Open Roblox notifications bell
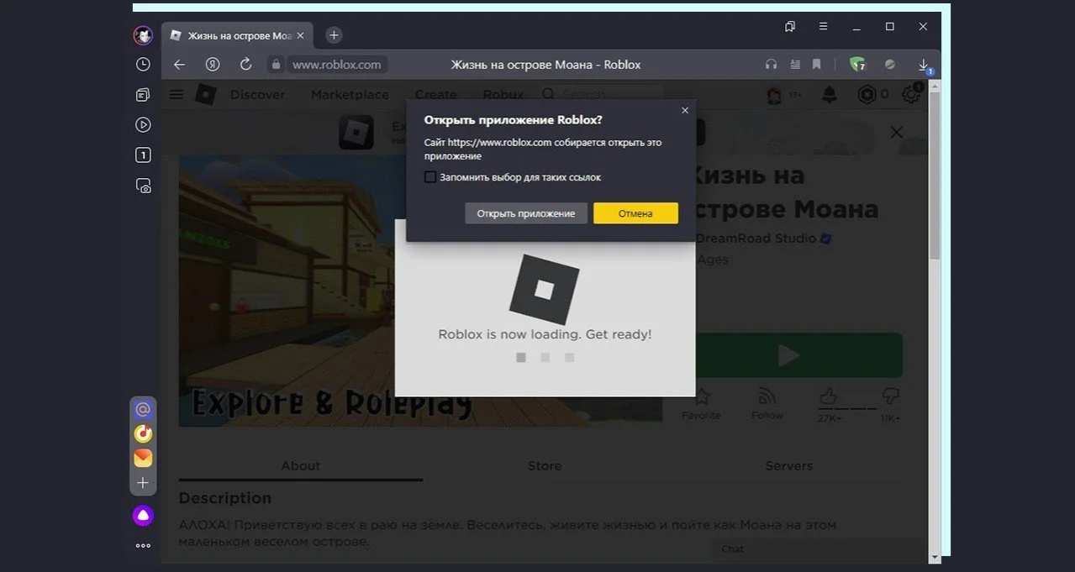Screen dimensions: 1075x572 (830, 95)
